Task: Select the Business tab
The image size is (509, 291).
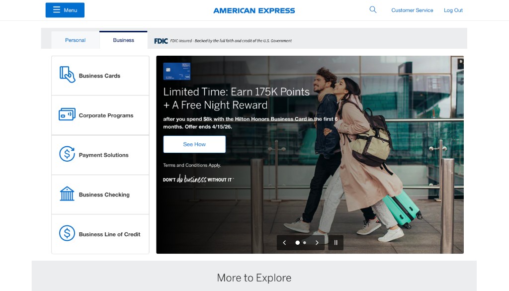Action: pyautogui.click(x=123, y=40)
